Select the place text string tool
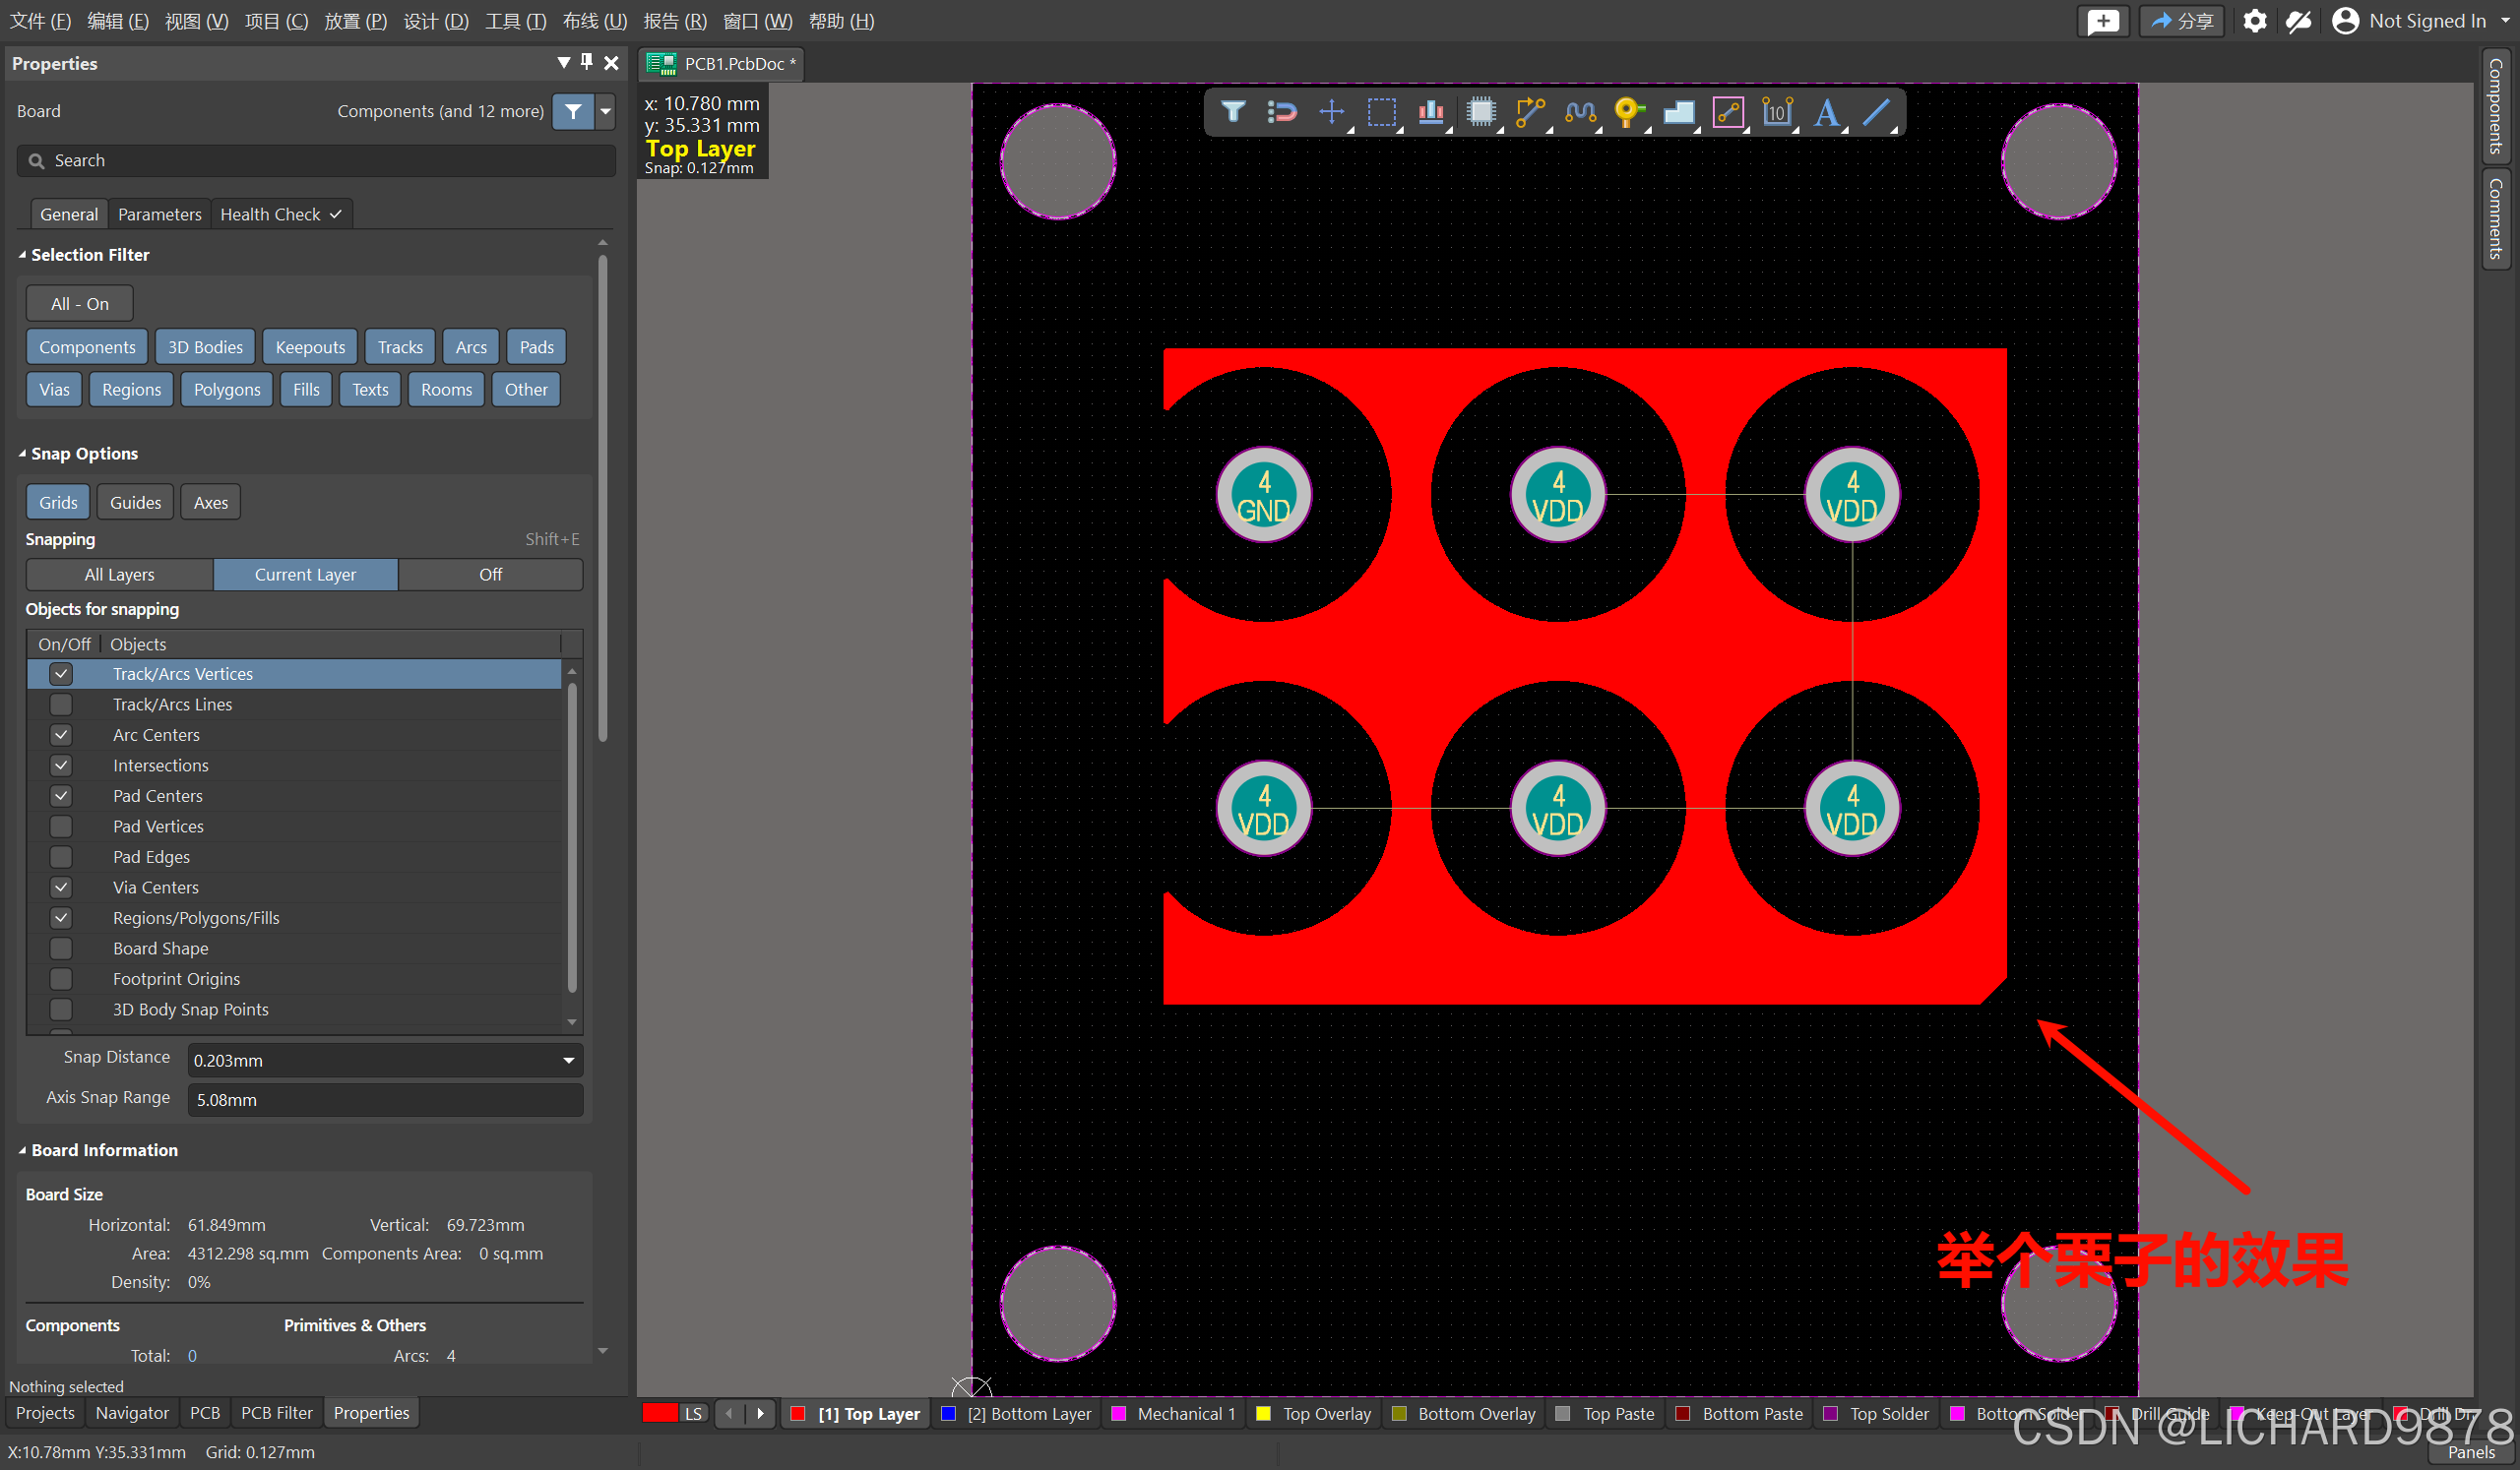This screenshot has width=2520, height=1470. point(1826,111)
